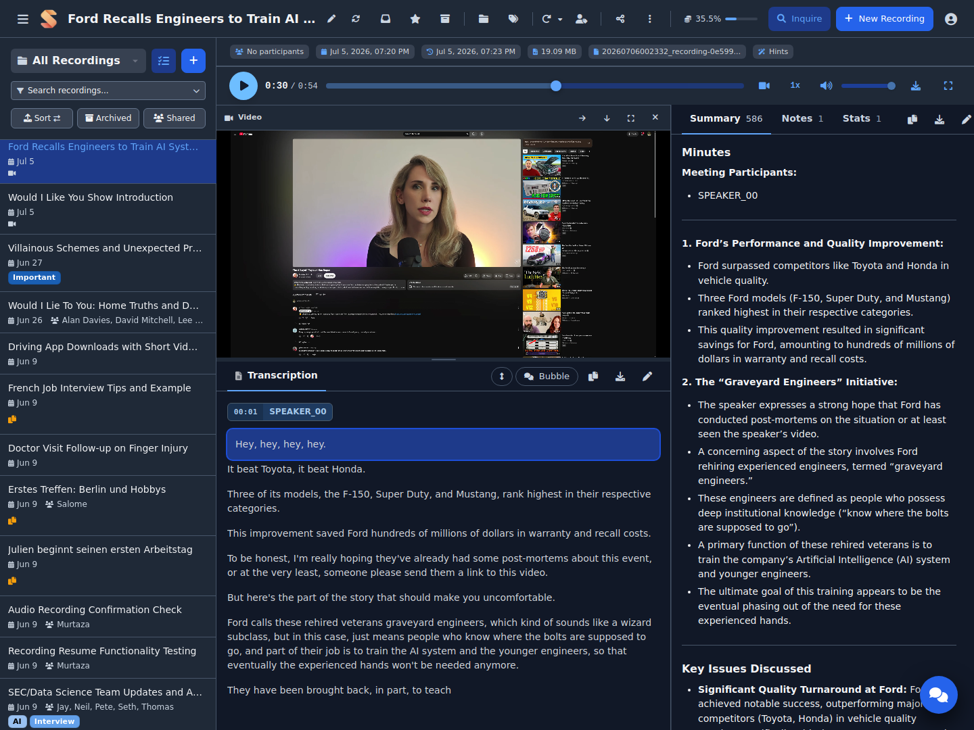Image resolution: width=974 pixels, height=730 pixels.
Task: Switch to the Stats tab
Action: pos(862,118)
